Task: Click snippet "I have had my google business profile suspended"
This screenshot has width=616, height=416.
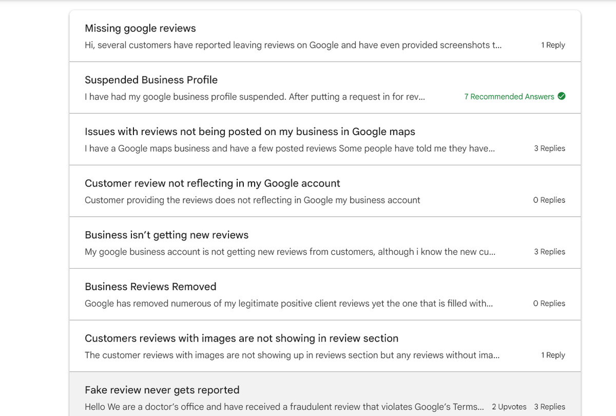Action: 255,97
